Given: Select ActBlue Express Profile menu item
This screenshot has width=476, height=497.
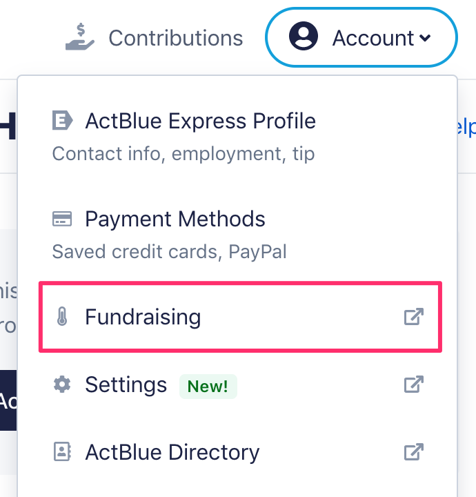Looking at the screenshot, I should 200,121.
